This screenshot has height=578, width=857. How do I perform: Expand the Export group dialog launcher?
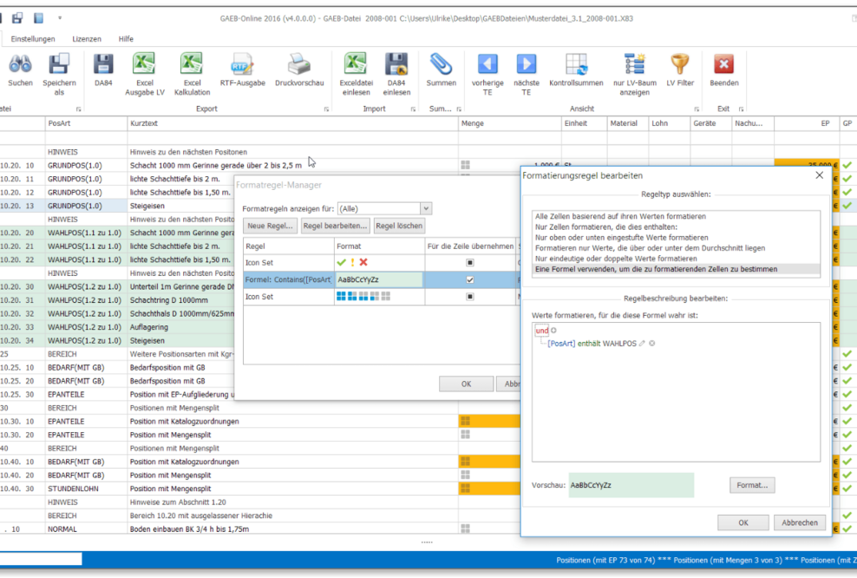(x=326, y=109)
